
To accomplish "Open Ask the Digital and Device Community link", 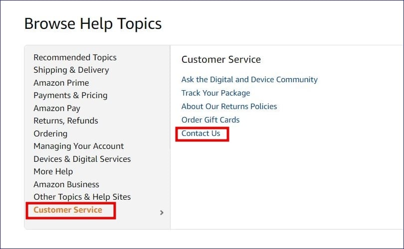I will pyautogui.click(x=249, y=80).
